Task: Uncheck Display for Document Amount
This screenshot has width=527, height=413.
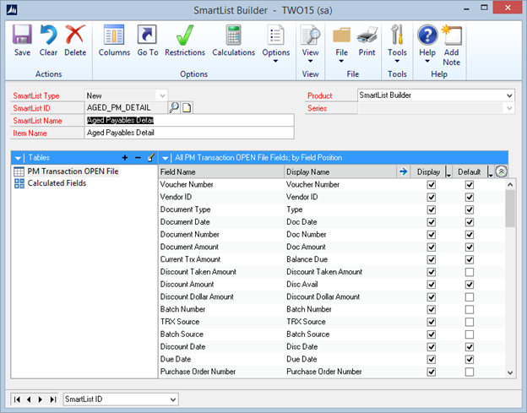Action: 432,247
